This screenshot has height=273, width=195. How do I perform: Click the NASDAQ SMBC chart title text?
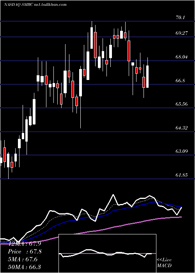(35, 4)
